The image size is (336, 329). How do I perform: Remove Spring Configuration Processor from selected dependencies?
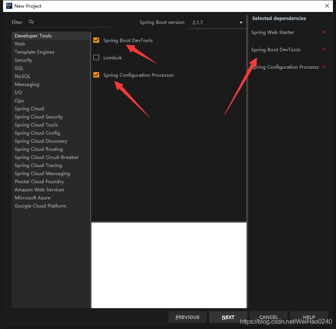click(x=324, y=67)
